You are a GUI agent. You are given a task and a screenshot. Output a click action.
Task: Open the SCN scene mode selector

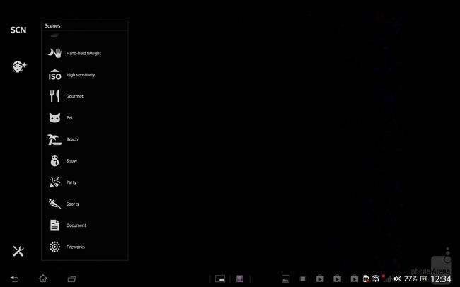click(18, 30)
